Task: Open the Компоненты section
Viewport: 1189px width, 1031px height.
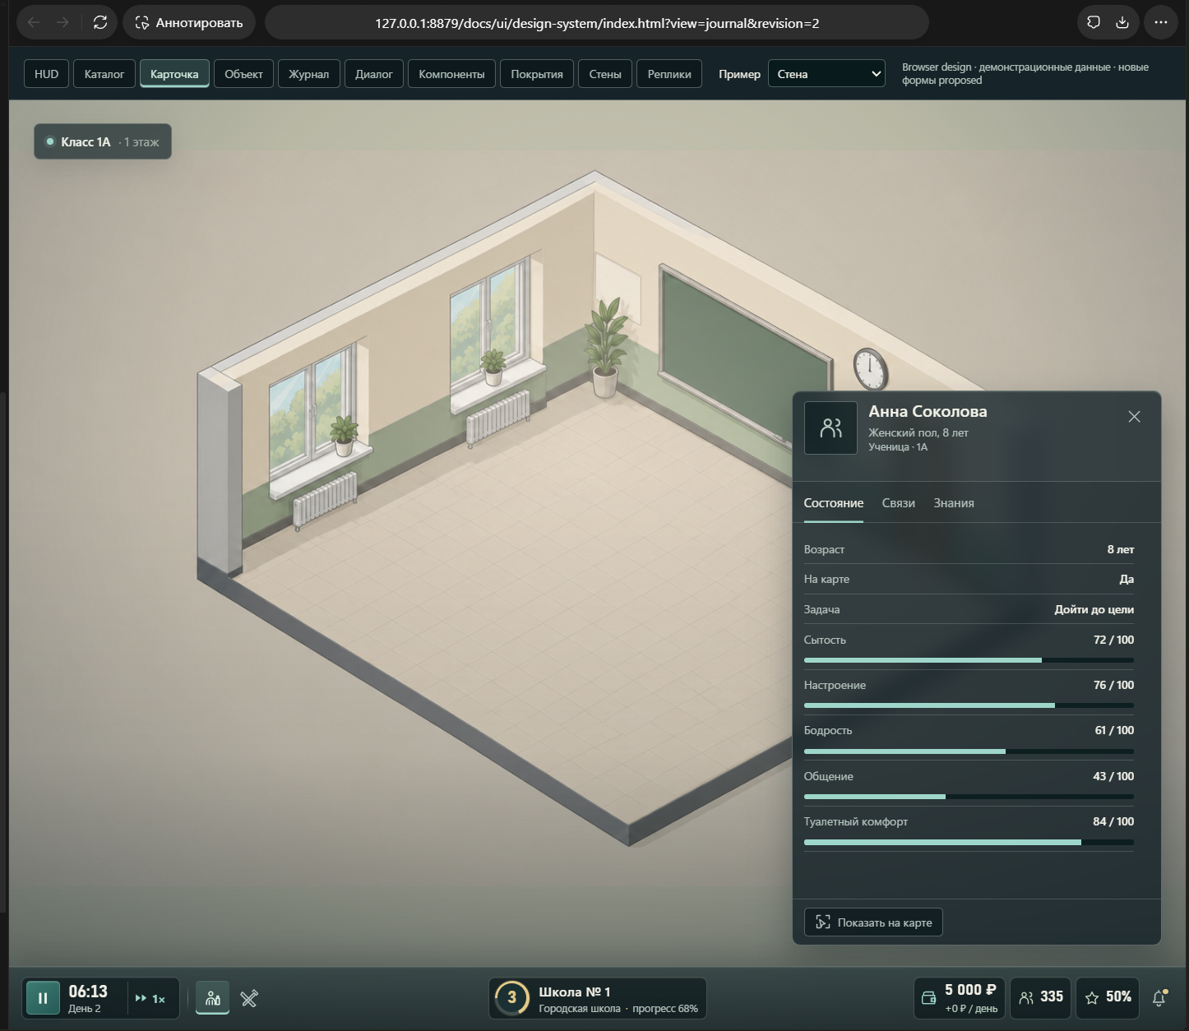Action: 451,74
